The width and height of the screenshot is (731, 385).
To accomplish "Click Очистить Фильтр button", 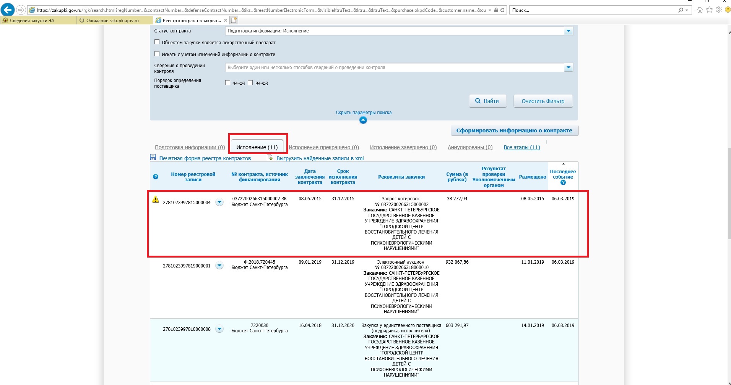I will click(543, 101).
